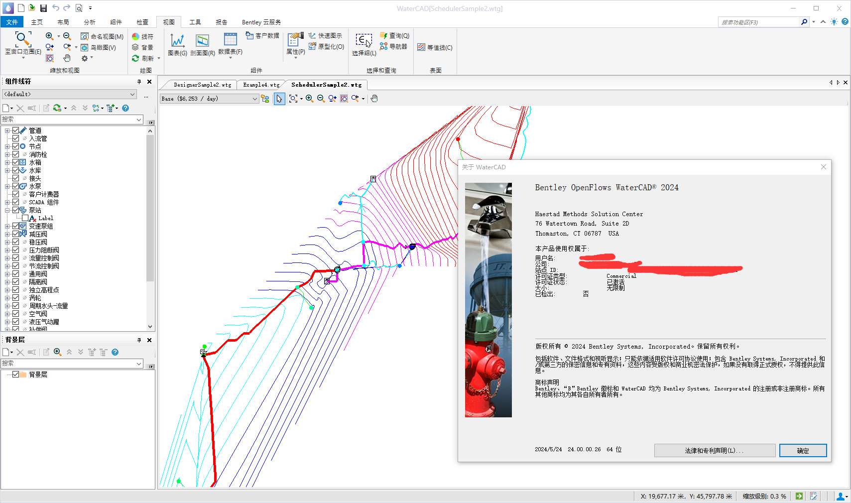
Task: Click the Save icon in quick access toolbar
Action: click(43, 8)
